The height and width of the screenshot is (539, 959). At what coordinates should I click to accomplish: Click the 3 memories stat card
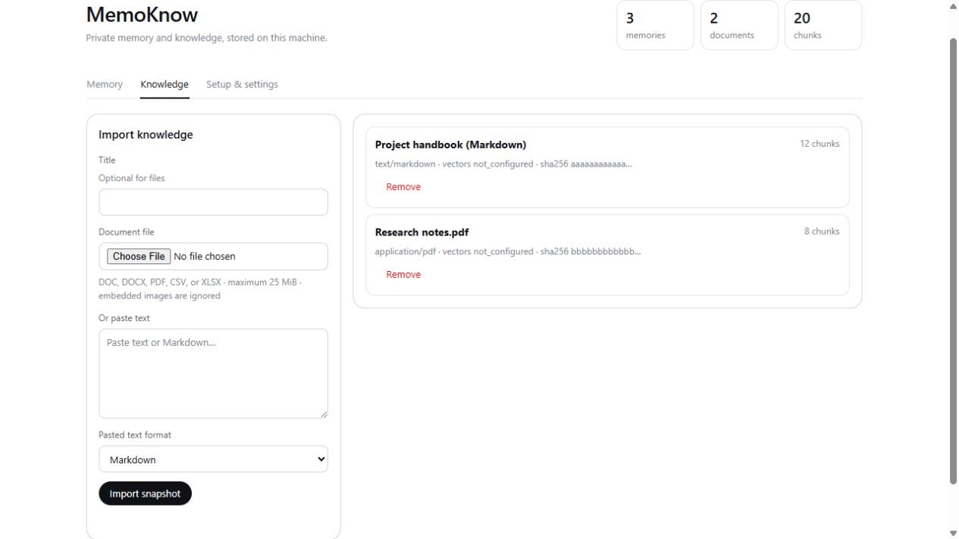pos(655,25)
